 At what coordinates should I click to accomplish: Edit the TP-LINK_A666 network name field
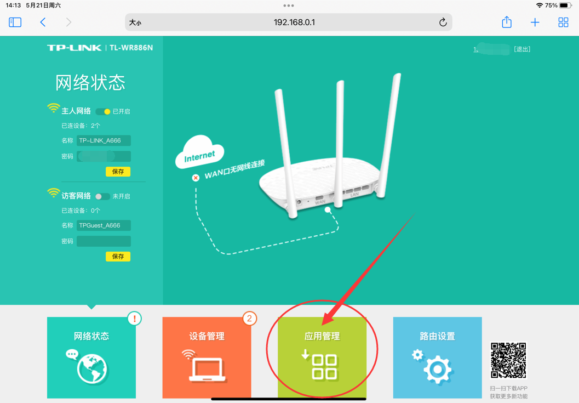click(104, 140)
